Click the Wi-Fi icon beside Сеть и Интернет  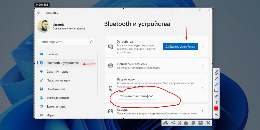(41, 72)
